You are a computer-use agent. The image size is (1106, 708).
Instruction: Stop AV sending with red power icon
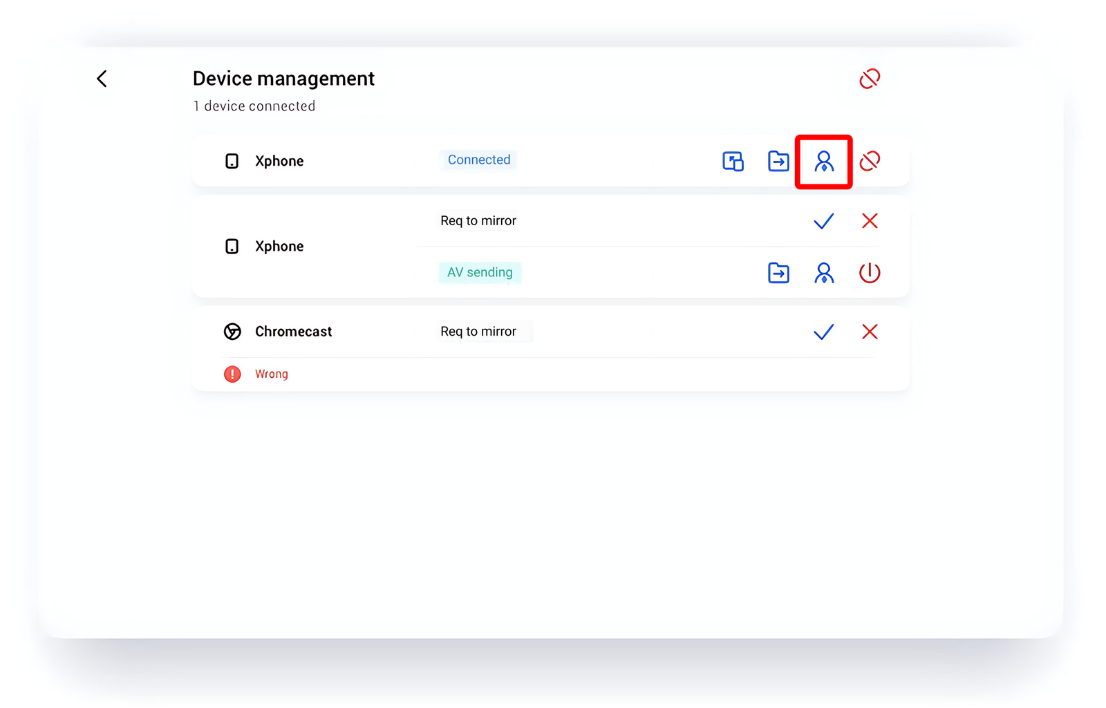869,273
